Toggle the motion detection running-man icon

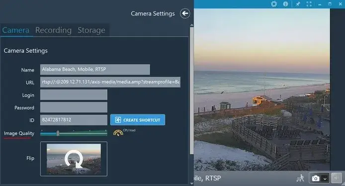(300, 179)
